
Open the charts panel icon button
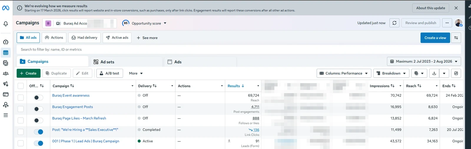pyautogui.click(x=456, y=73)
